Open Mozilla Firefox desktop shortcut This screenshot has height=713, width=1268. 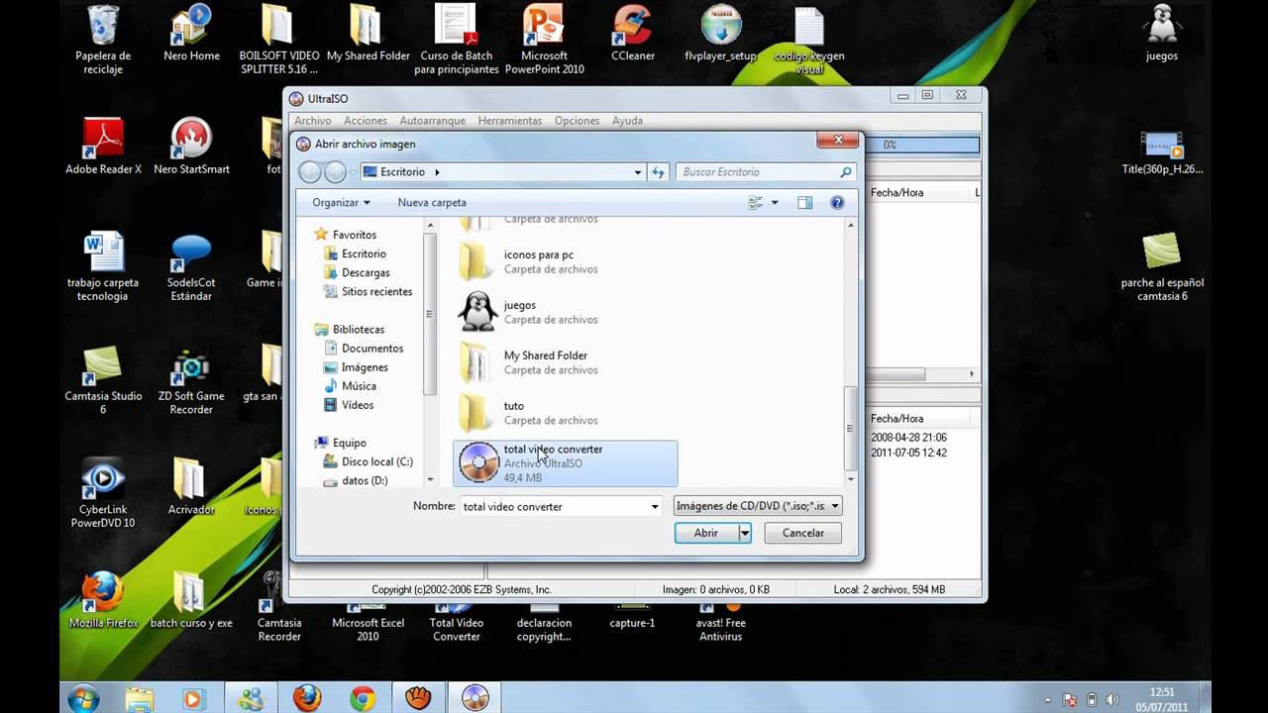(x=103, y=600)
